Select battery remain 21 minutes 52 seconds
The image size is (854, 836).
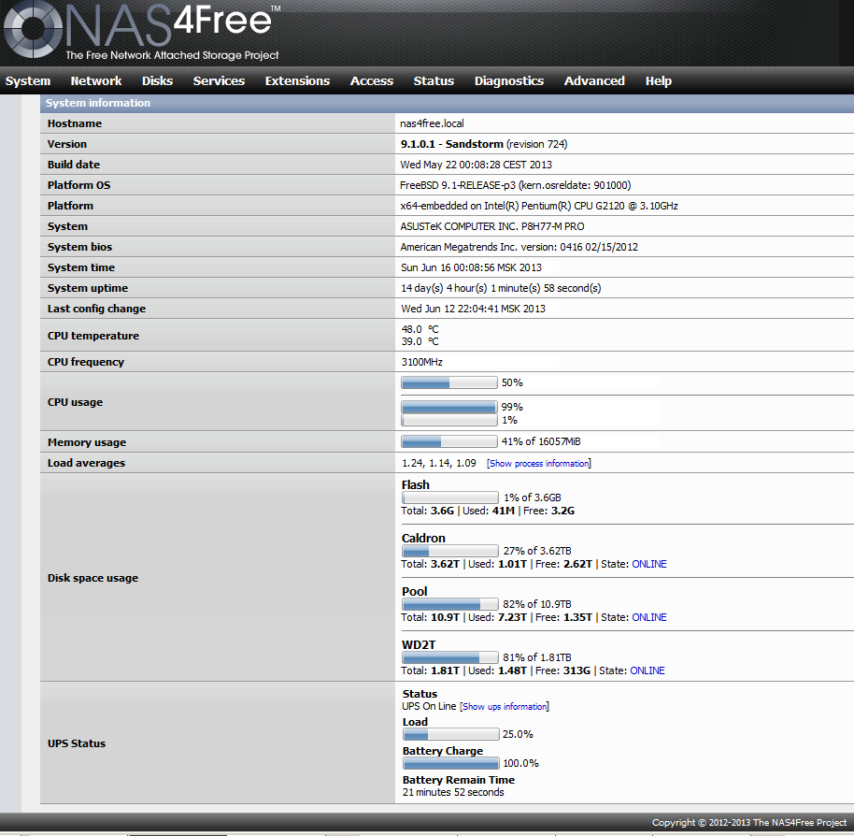(453, 792)
